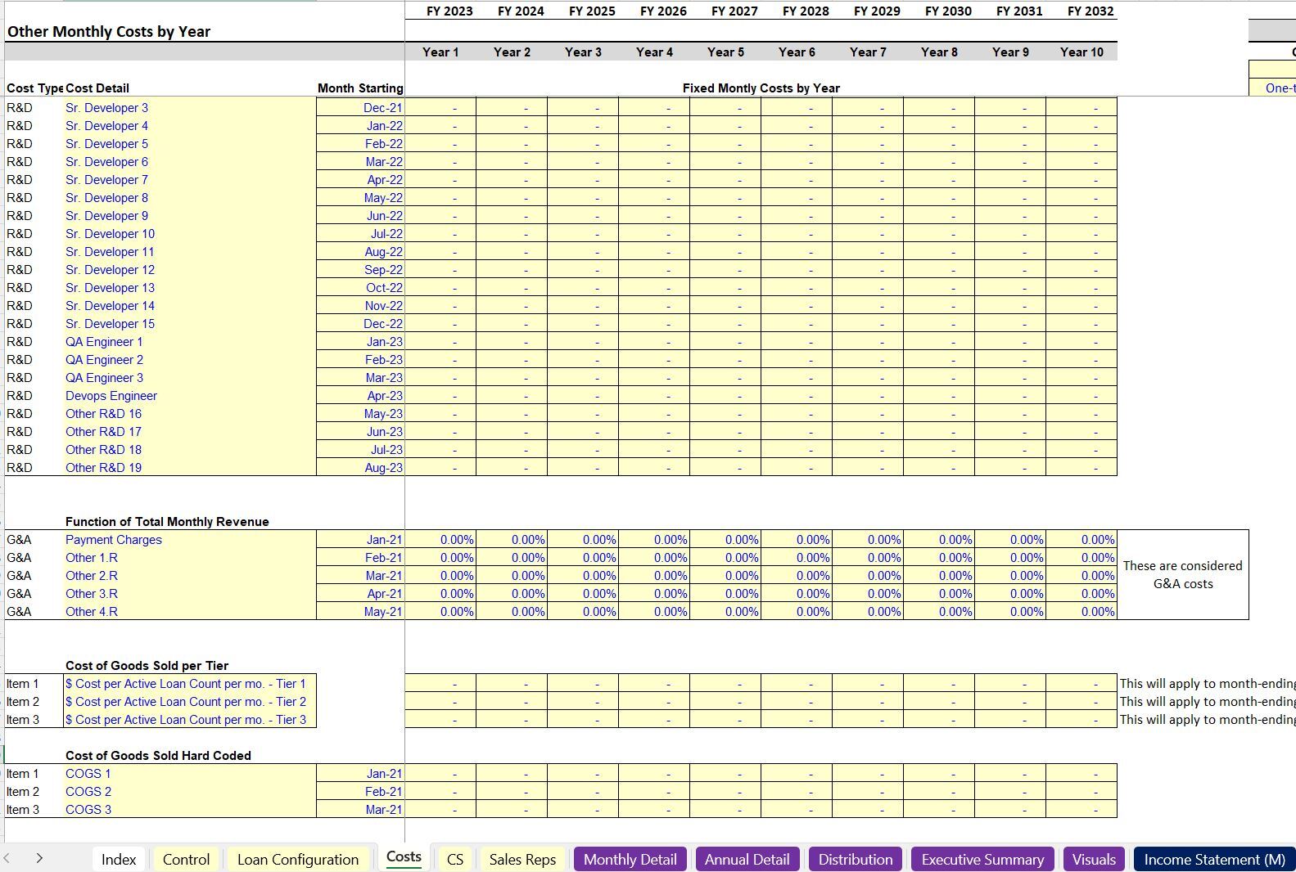Select the Costs sheet tab

(x=404, y=856)
